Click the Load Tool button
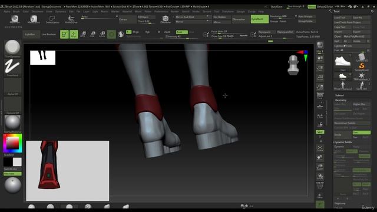 342,18
